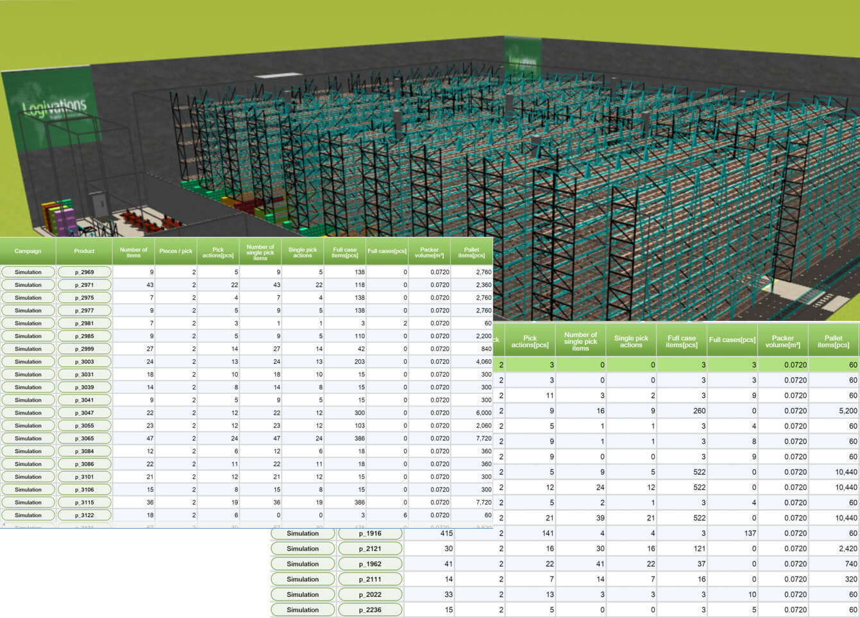Click right table's Single pick actions header
This screenshot has width=860, height=618.
coord(631,340)
